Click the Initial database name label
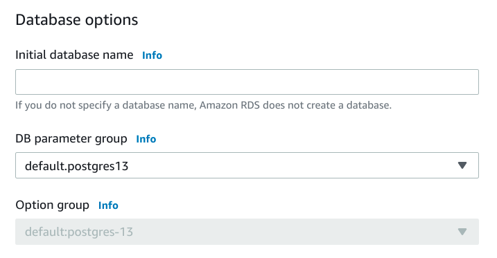This screenshot has width=497, height=258. [x=74, y=55]
